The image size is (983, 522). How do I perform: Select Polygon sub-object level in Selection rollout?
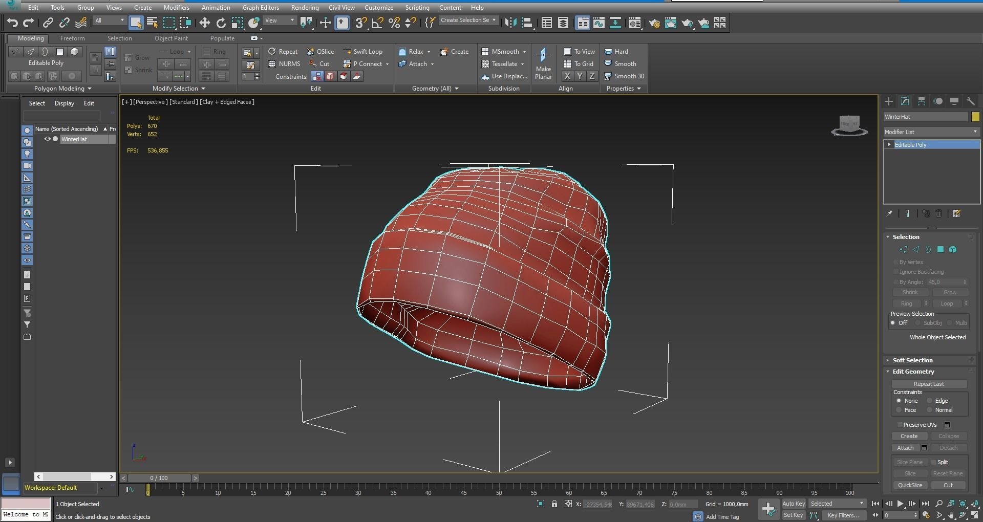point(941,250)
